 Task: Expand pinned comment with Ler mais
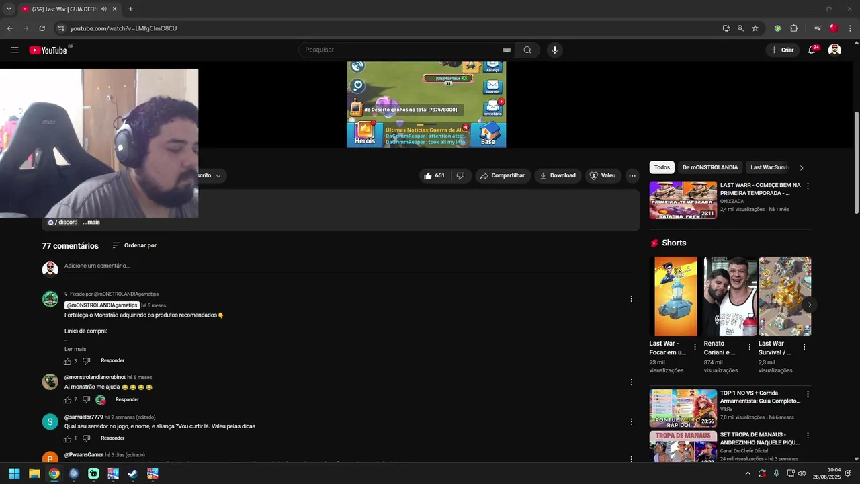point(75,349)
